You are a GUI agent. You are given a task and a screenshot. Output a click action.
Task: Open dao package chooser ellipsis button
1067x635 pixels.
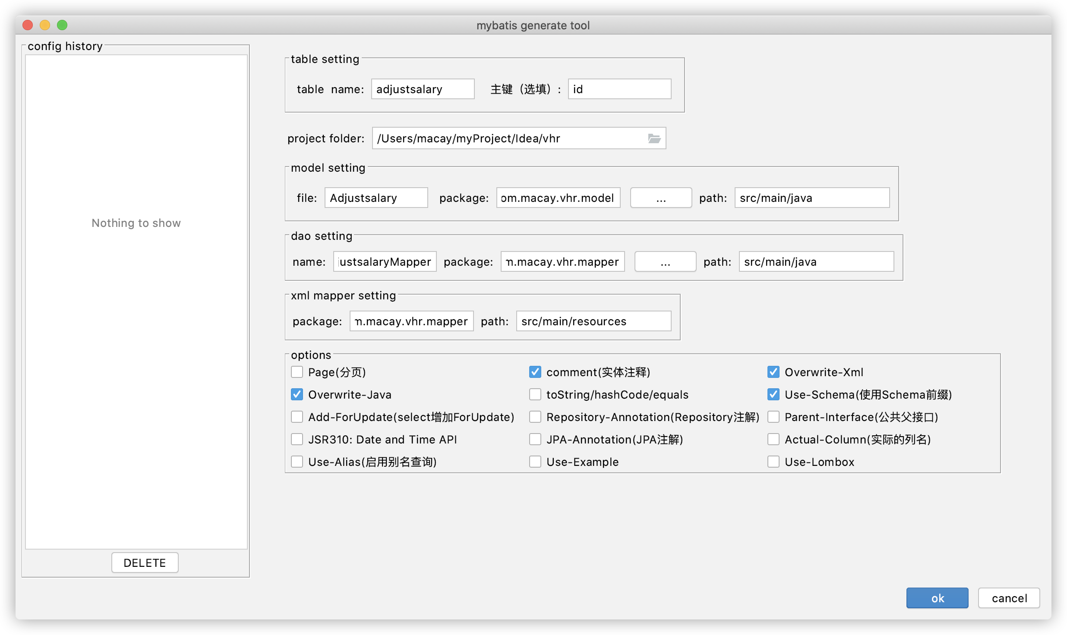click(665, 262)
